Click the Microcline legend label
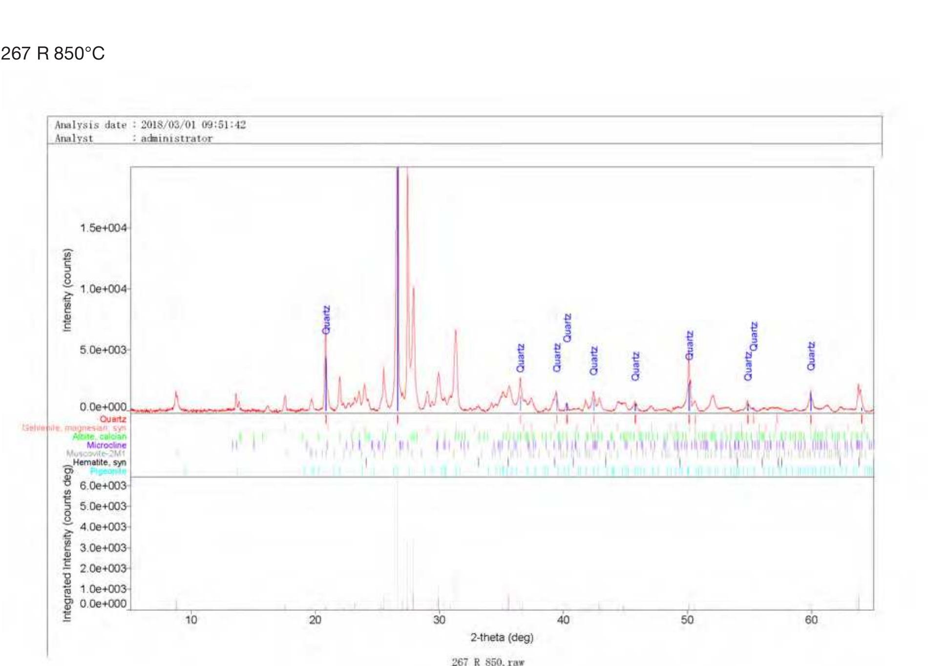The width and height of the screenshot is (928, 666). point(106,445)
